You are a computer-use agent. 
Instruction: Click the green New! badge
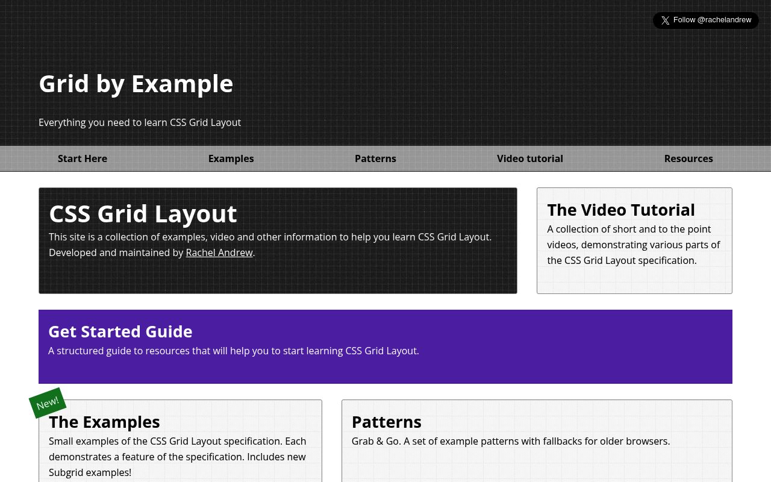pos(48,403)
